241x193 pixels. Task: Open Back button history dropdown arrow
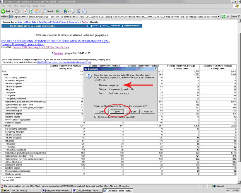click(12, 11)
